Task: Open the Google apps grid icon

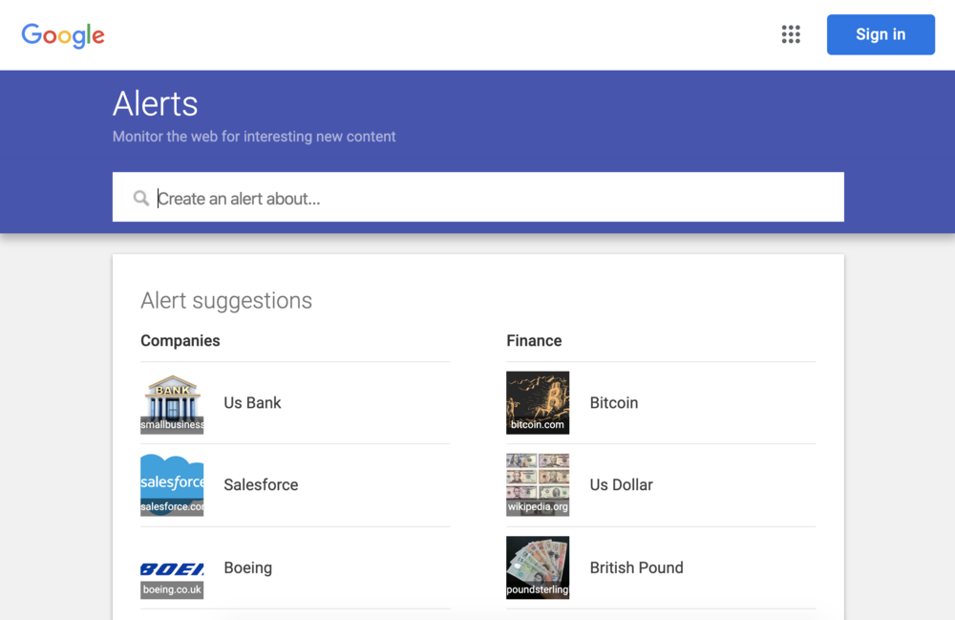Action: point(791,34)
